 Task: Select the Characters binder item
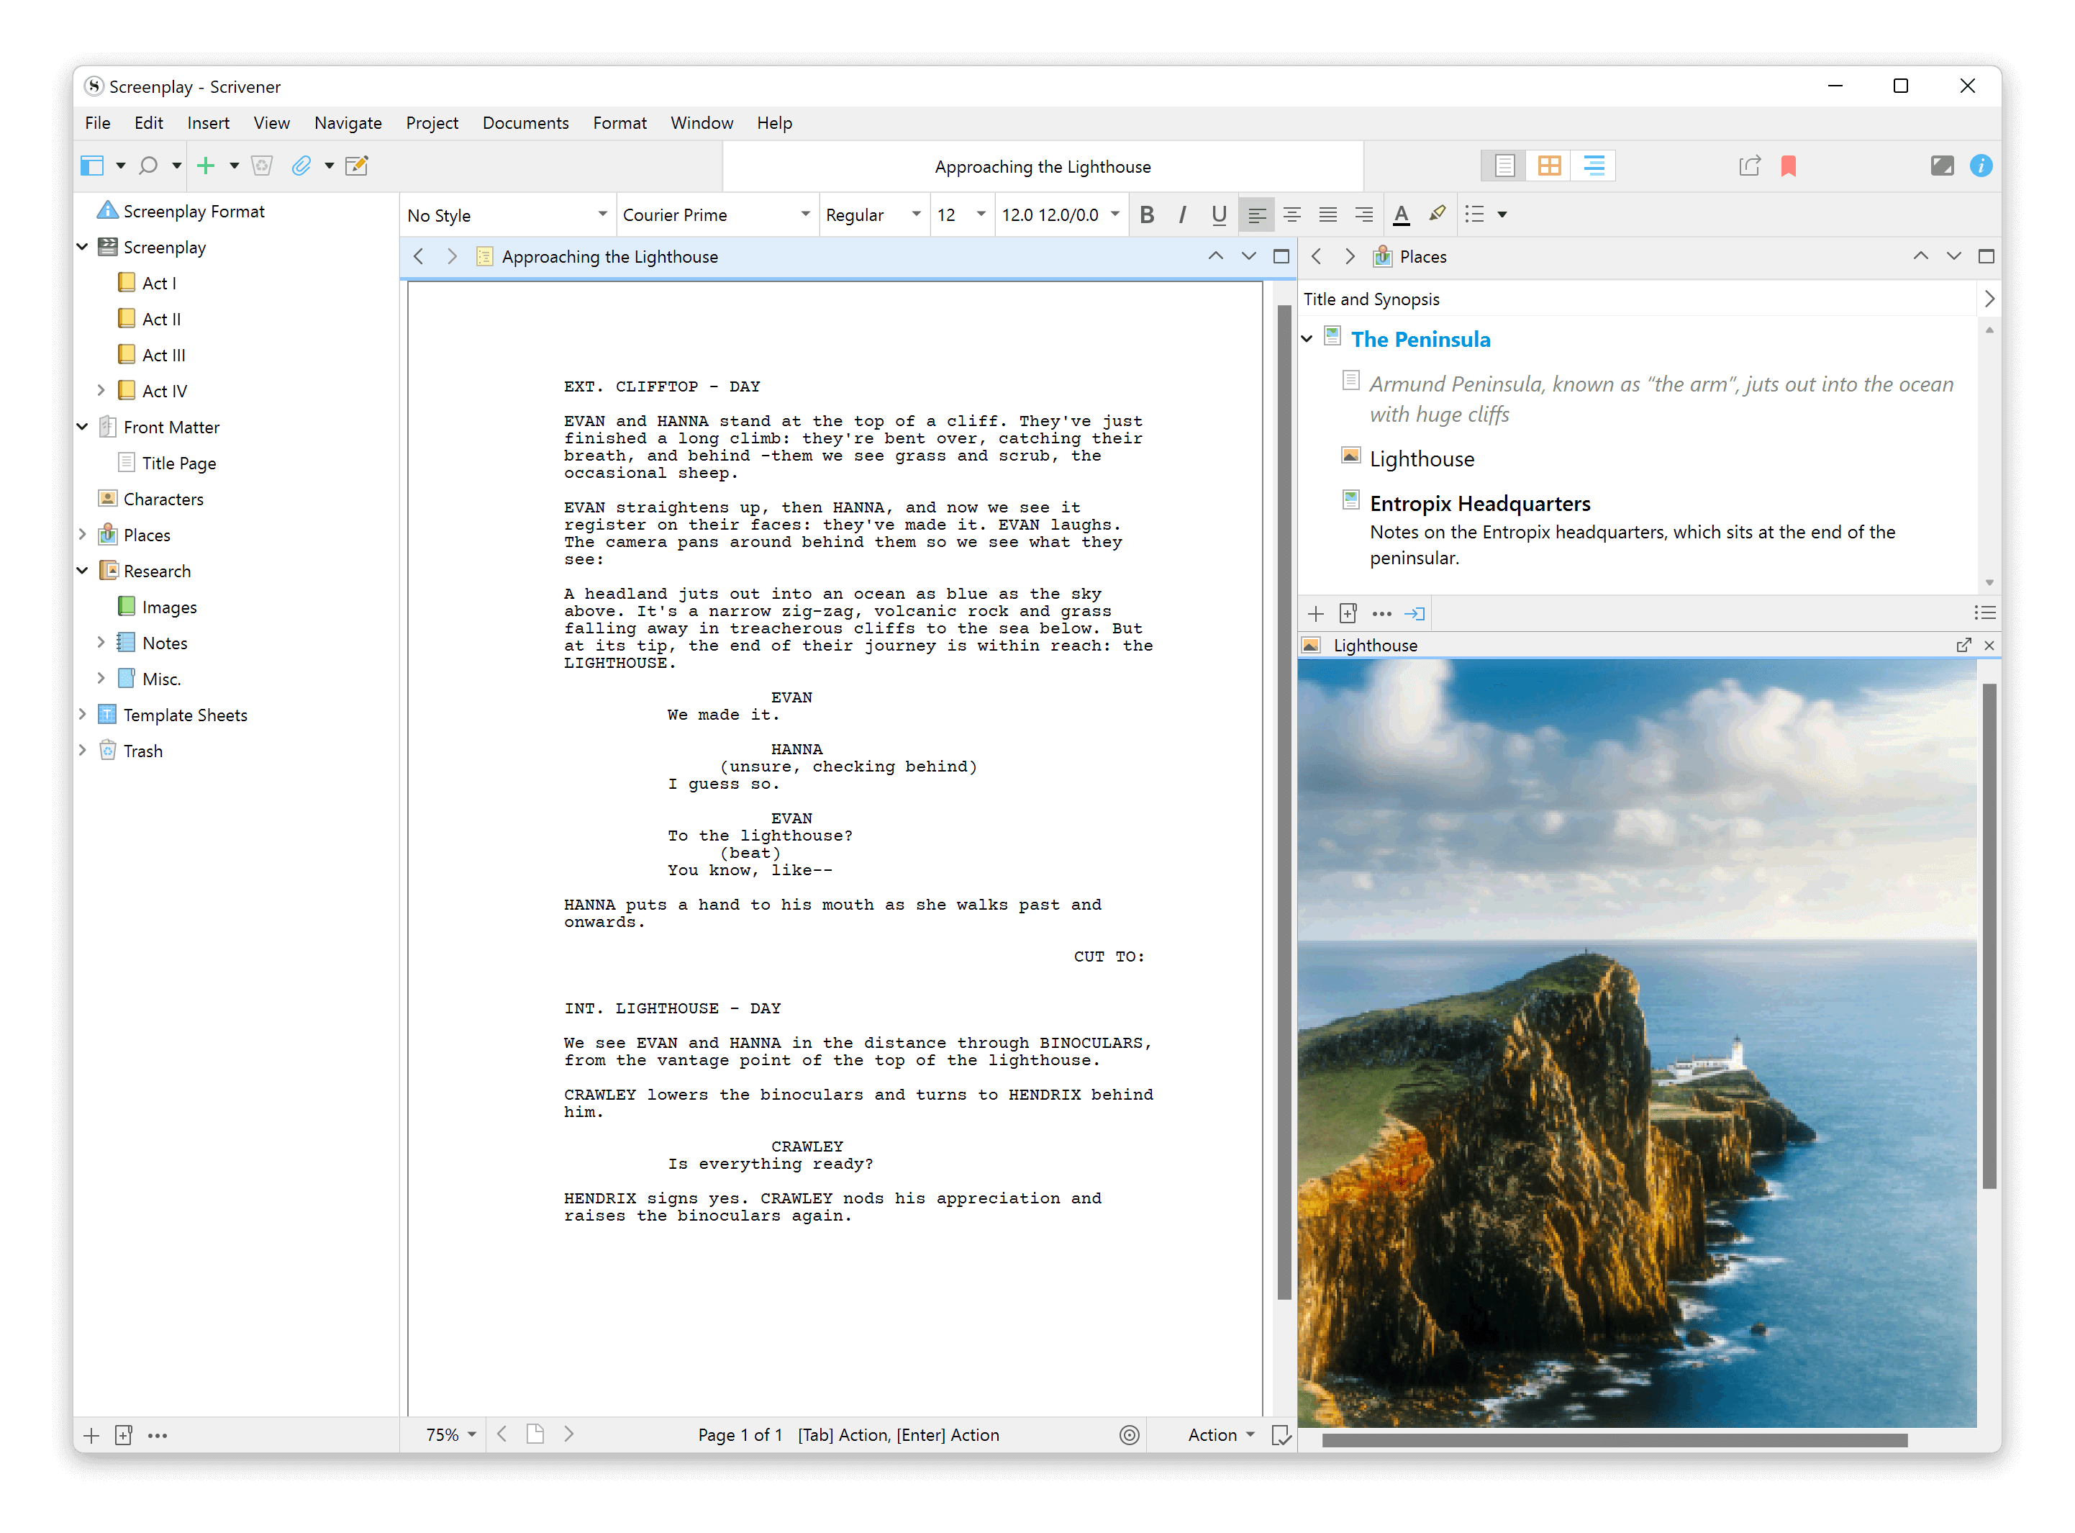163,499
